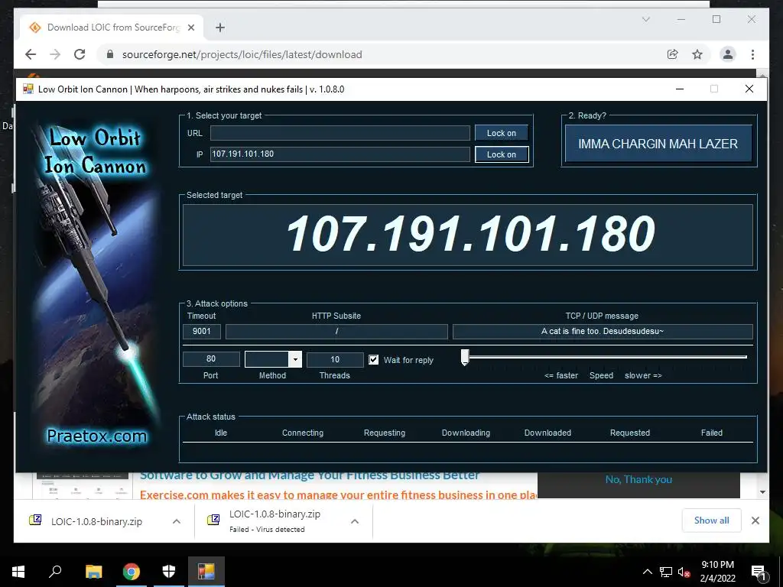Open the tab search chevron in Chrome
Image resolution: width=783 pixels, height=587 pixels.
[645, 19]
